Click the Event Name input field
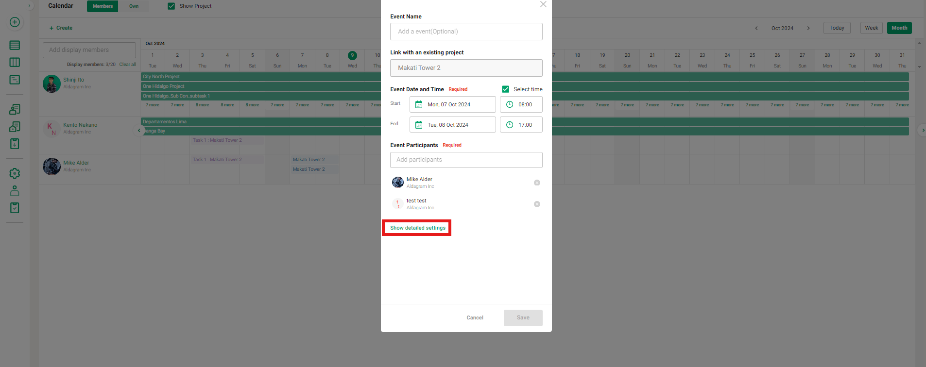The height and width of the screenshot is (367, 926). 466,32
